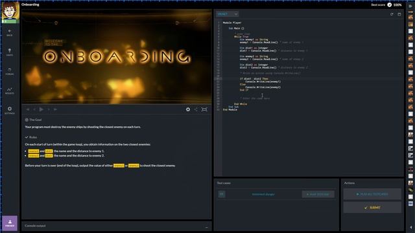Click the icon atop the right sidebar
Viewport: 415px width, 233px height.
coord(410,6)
